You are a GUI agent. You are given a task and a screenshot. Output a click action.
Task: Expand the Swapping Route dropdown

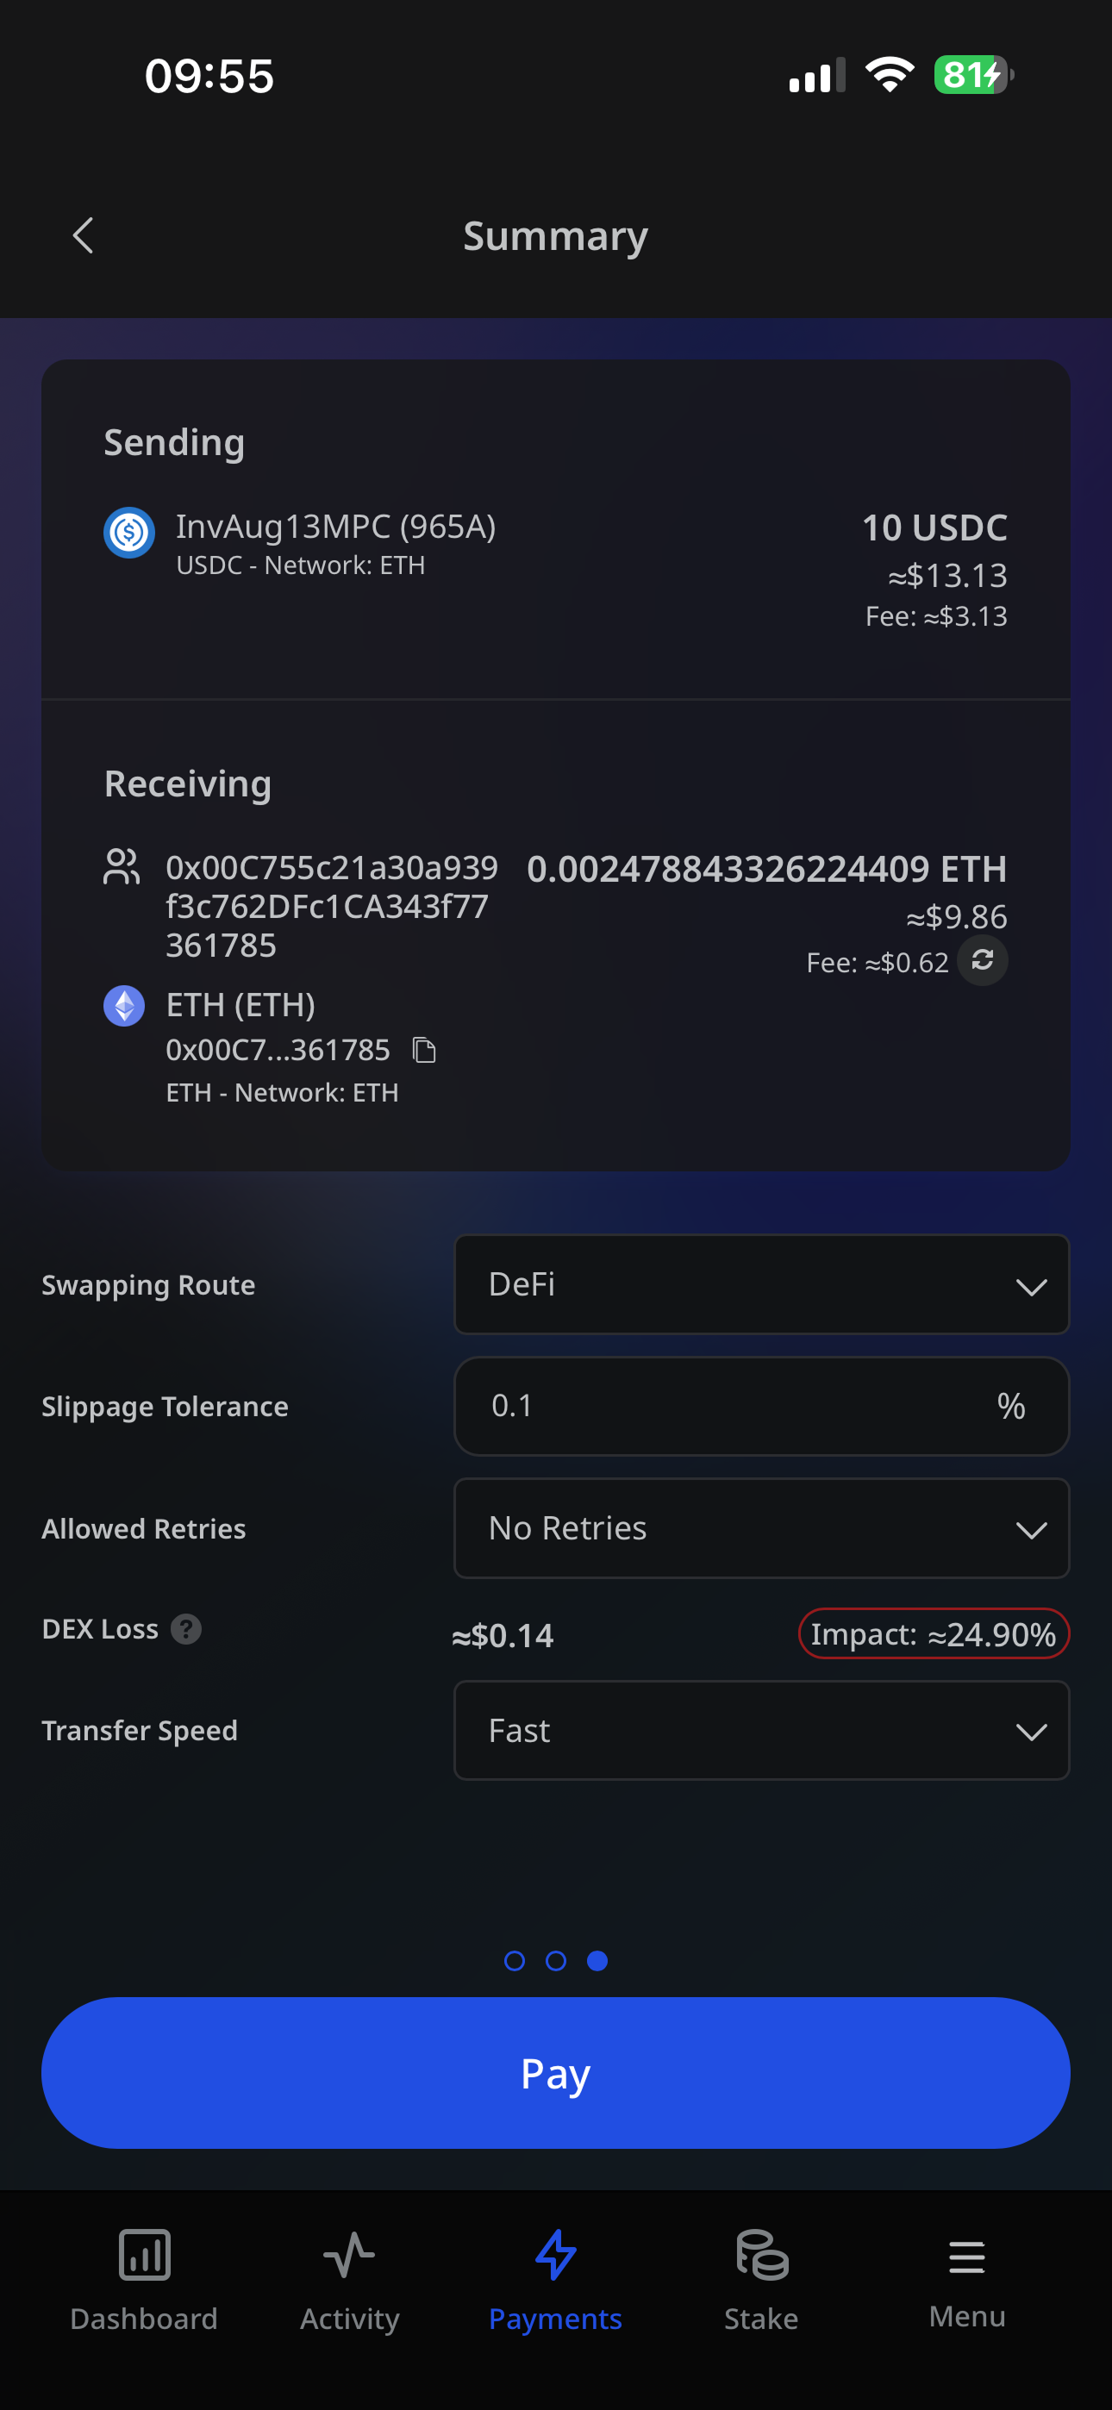coord(761,1284)
